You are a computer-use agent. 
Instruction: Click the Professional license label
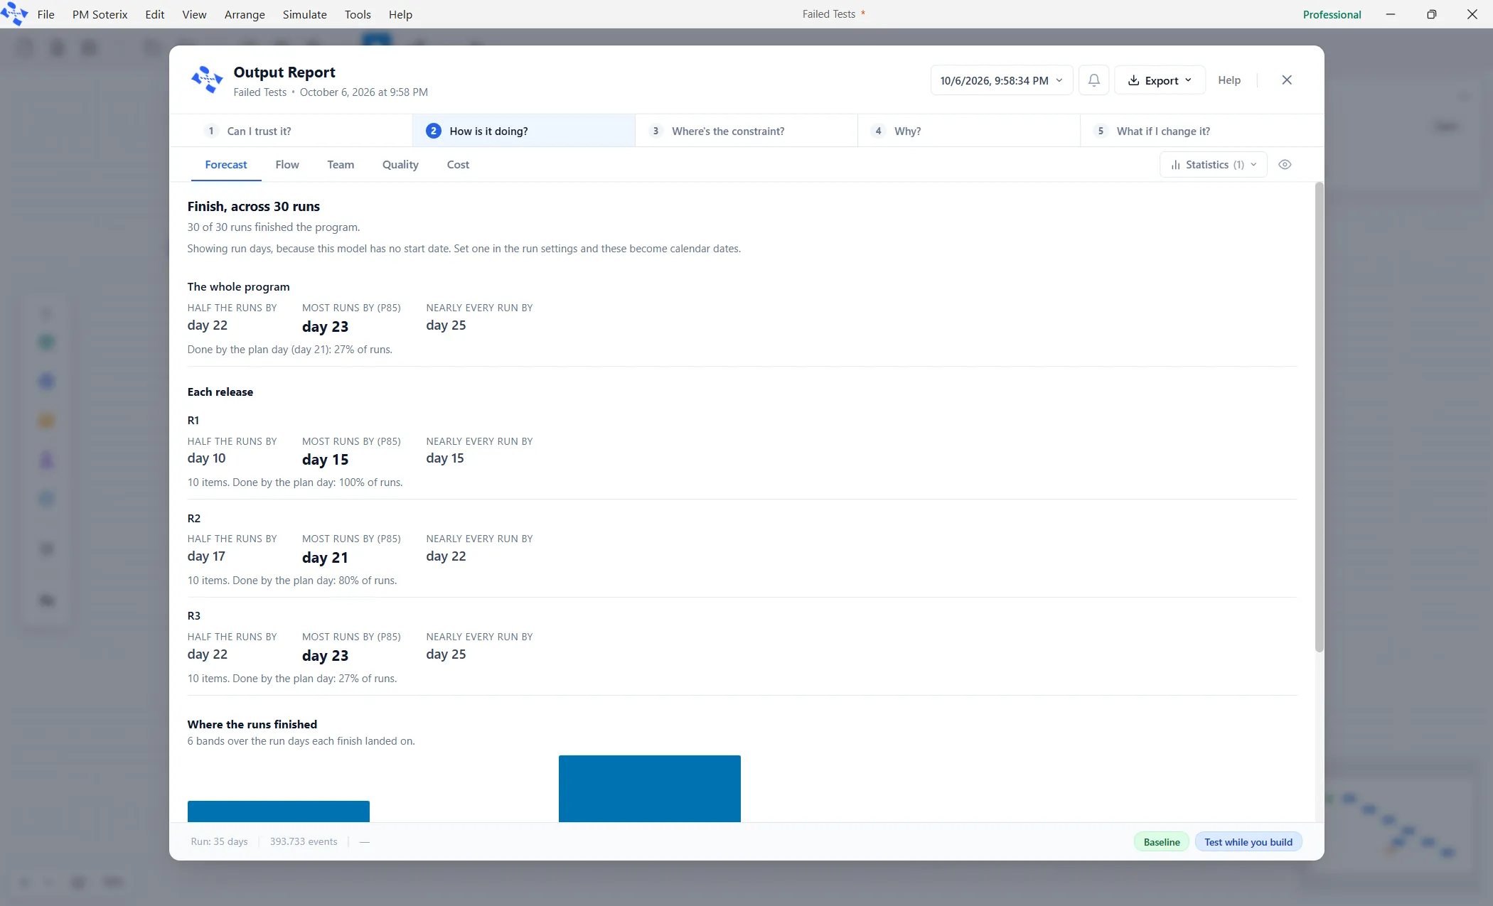(1332, 14)
